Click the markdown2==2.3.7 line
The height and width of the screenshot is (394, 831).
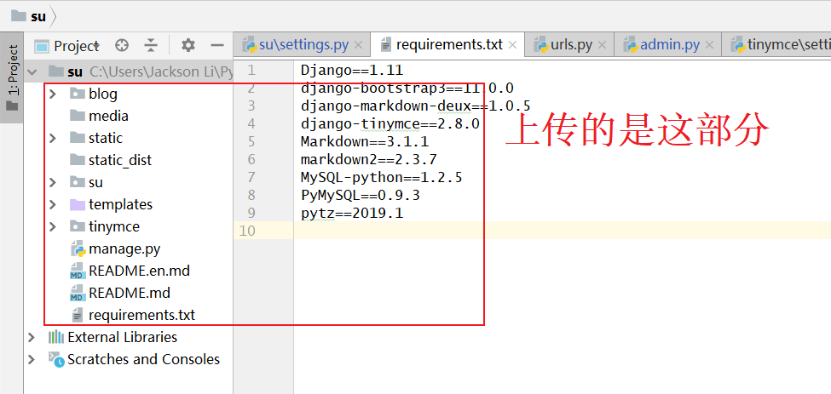pyautogui.click(x=369, y=160)
